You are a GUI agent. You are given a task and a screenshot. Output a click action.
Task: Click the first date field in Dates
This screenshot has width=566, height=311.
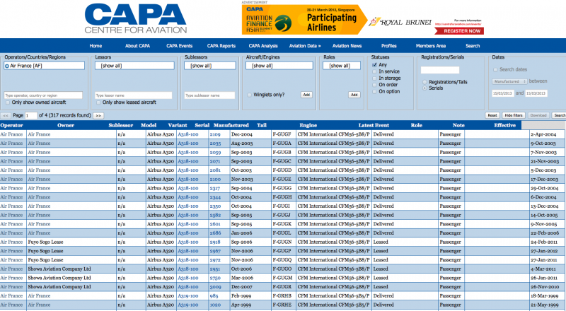pyautogui.click(x=503, y=93)
